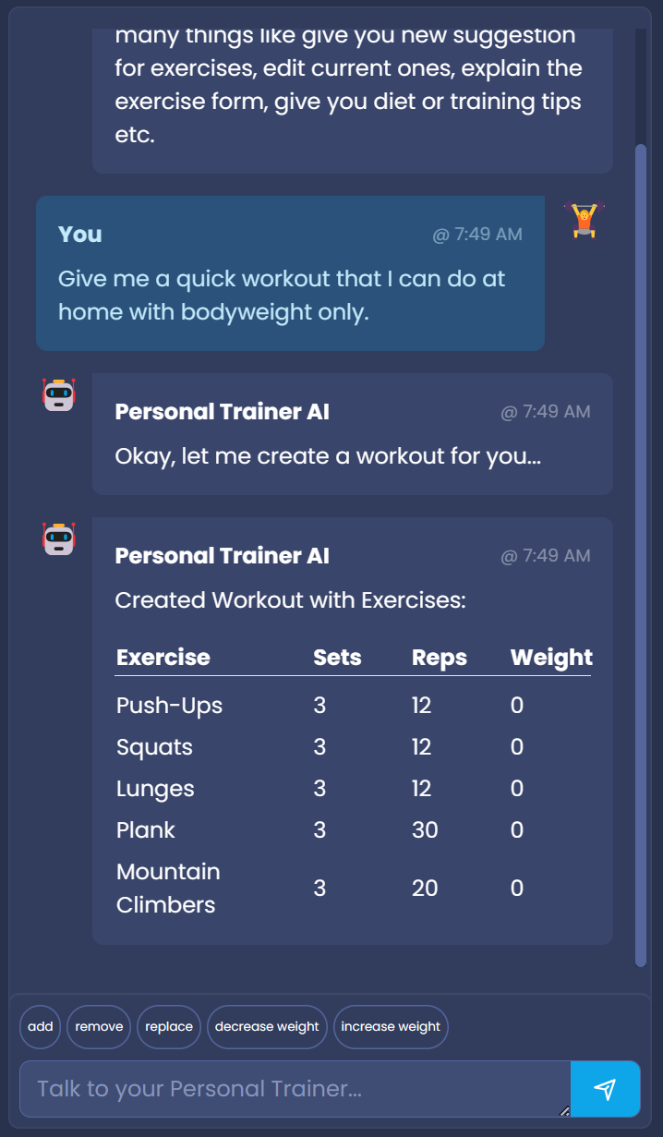Click robot avatar beside 'Okay, let me create' message
The height and width of the screenshot is (1137, 663).
(59, 395)
